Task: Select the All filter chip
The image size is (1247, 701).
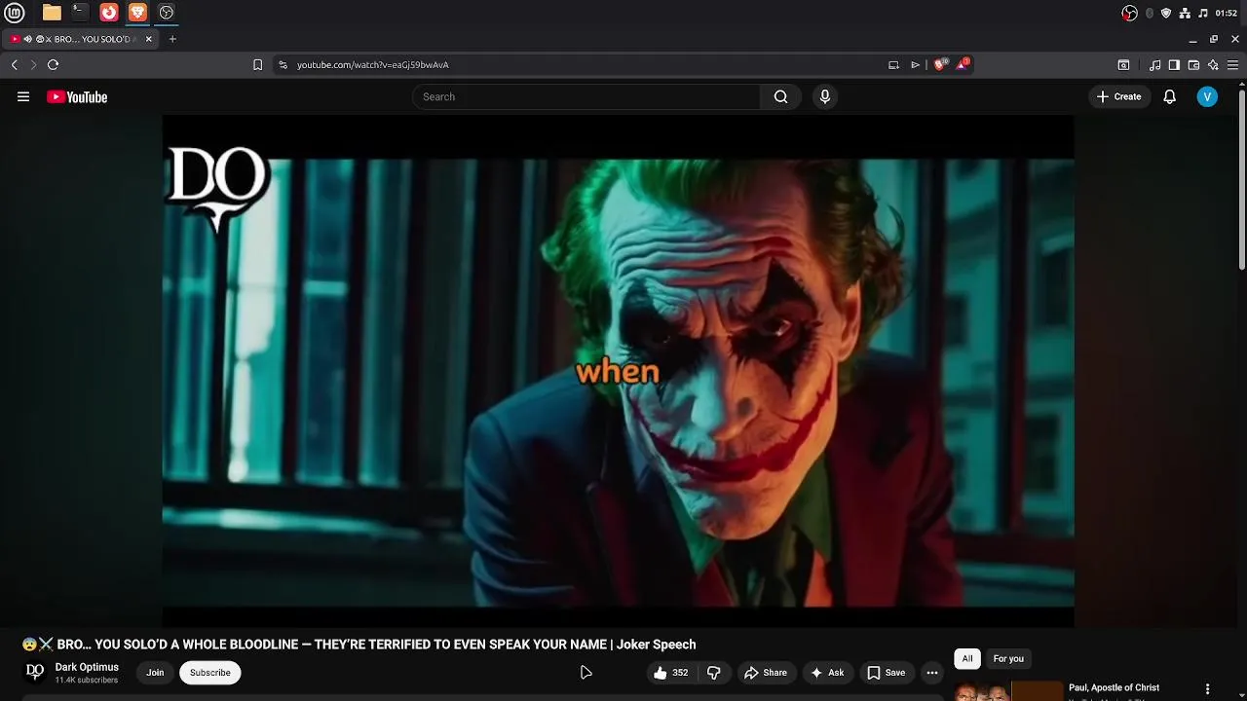Action: point(967,659)
